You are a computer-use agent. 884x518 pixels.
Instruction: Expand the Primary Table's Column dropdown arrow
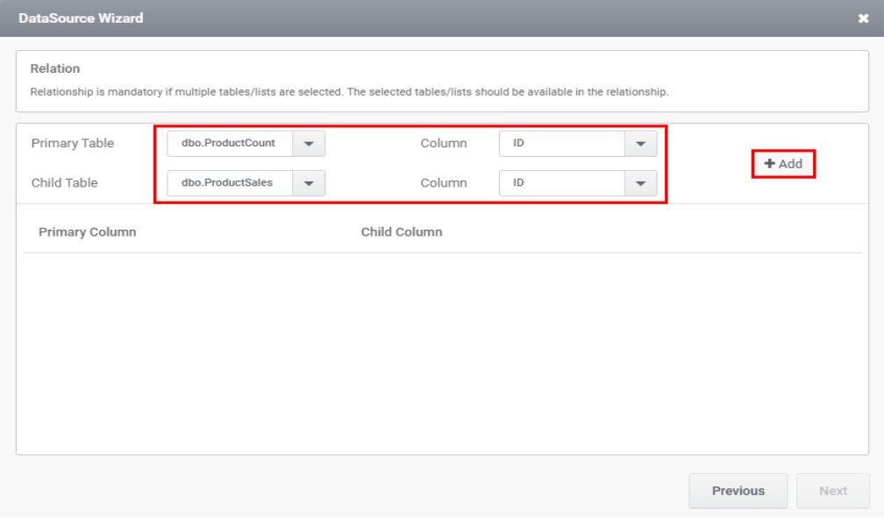coord(640,144)
